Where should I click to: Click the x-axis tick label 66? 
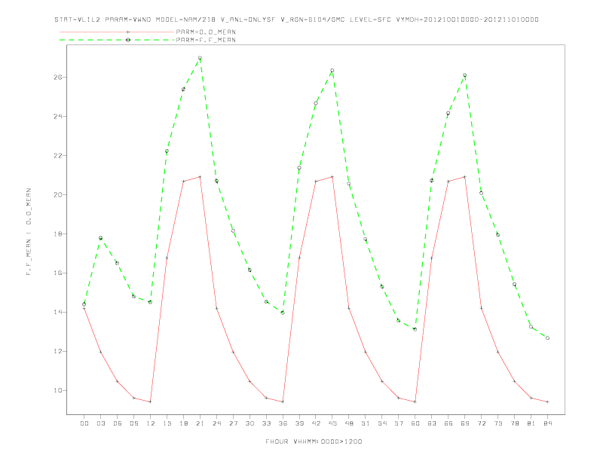pyautogui.click(x=449, y=423)
